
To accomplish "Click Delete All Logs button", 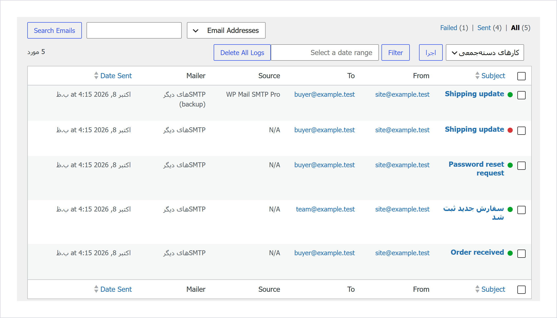I will click(x=242, y=52).
